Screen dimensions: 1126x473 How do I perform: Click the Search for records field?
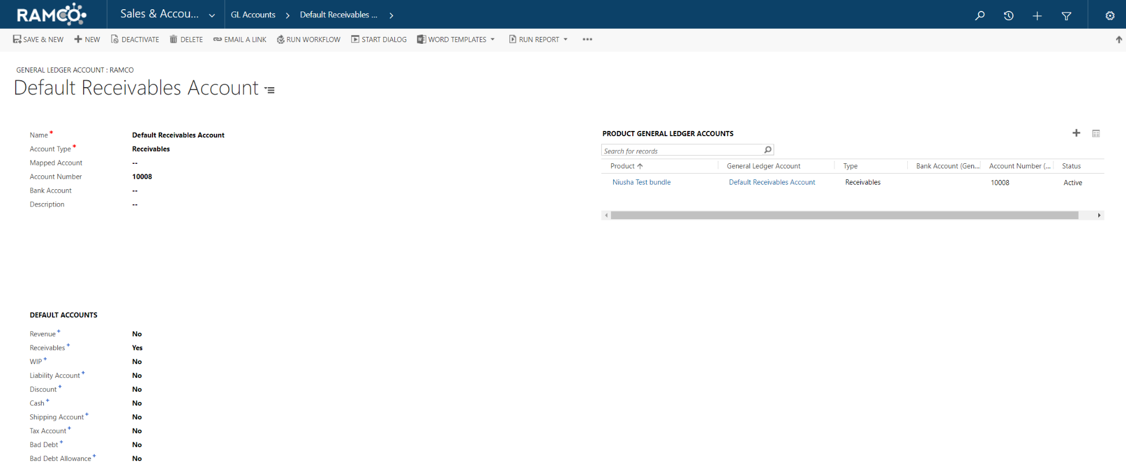pos(682,151)
